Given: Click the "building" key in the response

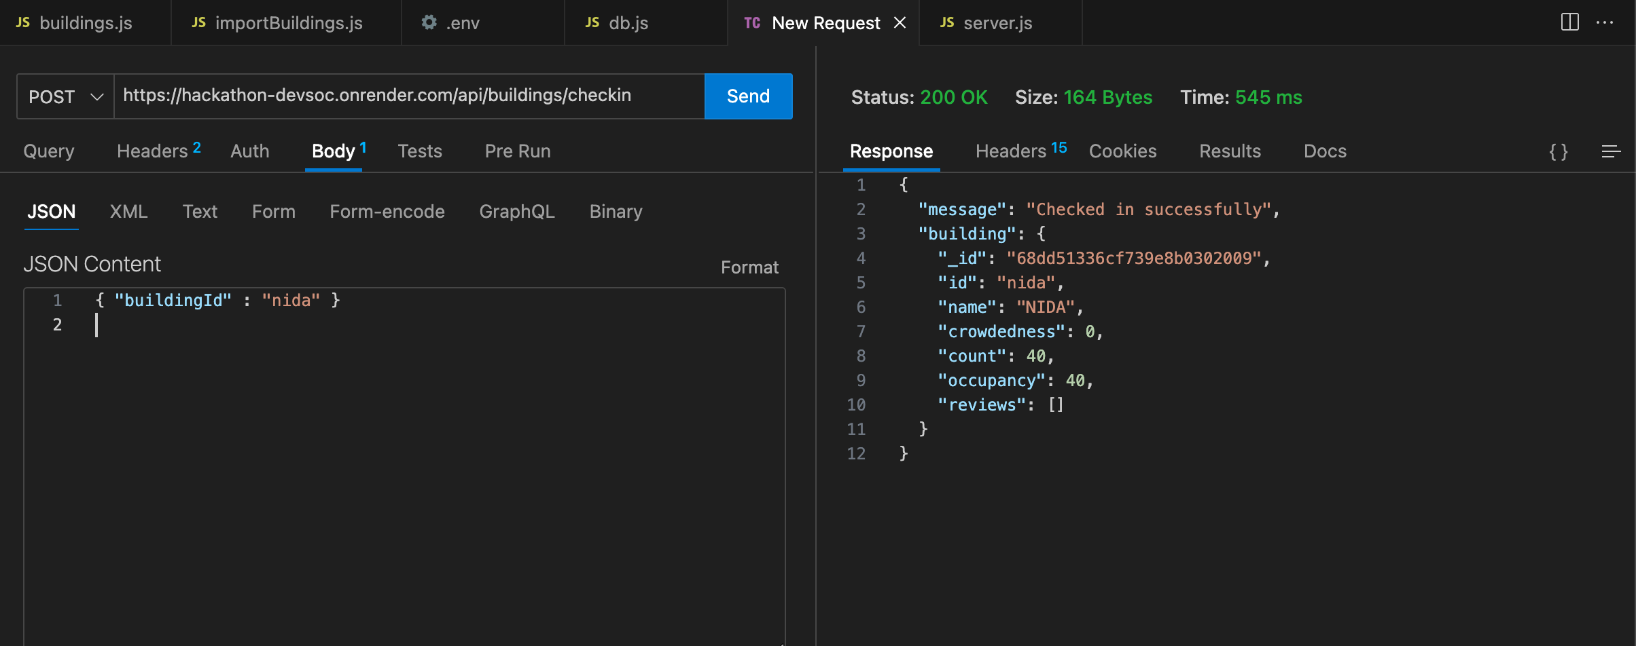Looking at the screenshot, I should pos(967,234).
